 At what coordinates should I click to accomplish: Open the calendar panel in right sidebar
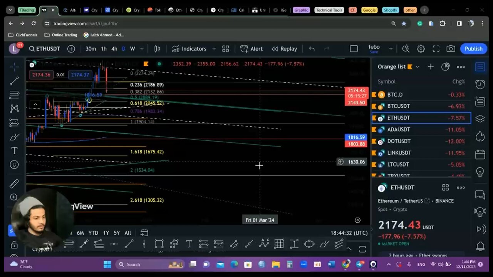click(x=480, y=154)
